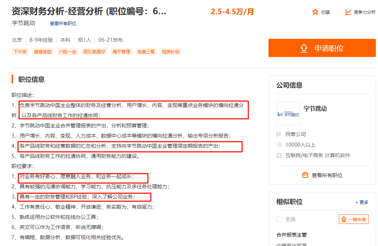Apply with the 申请职位 button
Screen dimensions: 378x246
(322, 48)
